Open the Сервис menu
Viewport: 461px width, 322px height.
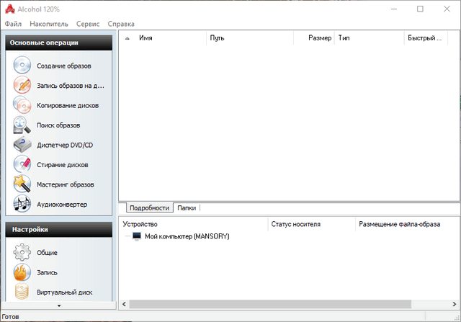pos(88,24)
